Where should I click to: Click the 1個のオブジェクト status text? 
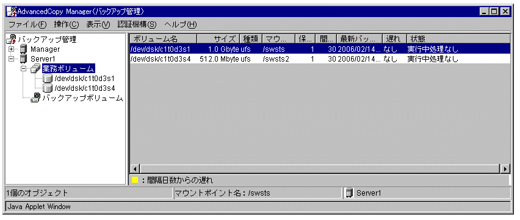37,193
